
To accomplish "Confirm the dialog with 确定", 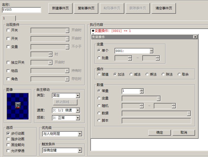I will tap(159, 133).
